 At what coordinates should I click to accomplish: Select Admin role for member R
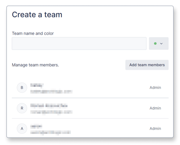click(155, 108)
